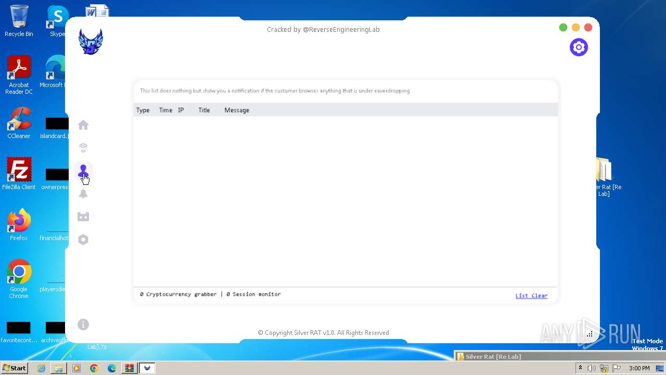This screenshot has height=375, width=666.
Task: Open the volume icon in system tray
Action: pyautogui.click(x=592, y=368)
